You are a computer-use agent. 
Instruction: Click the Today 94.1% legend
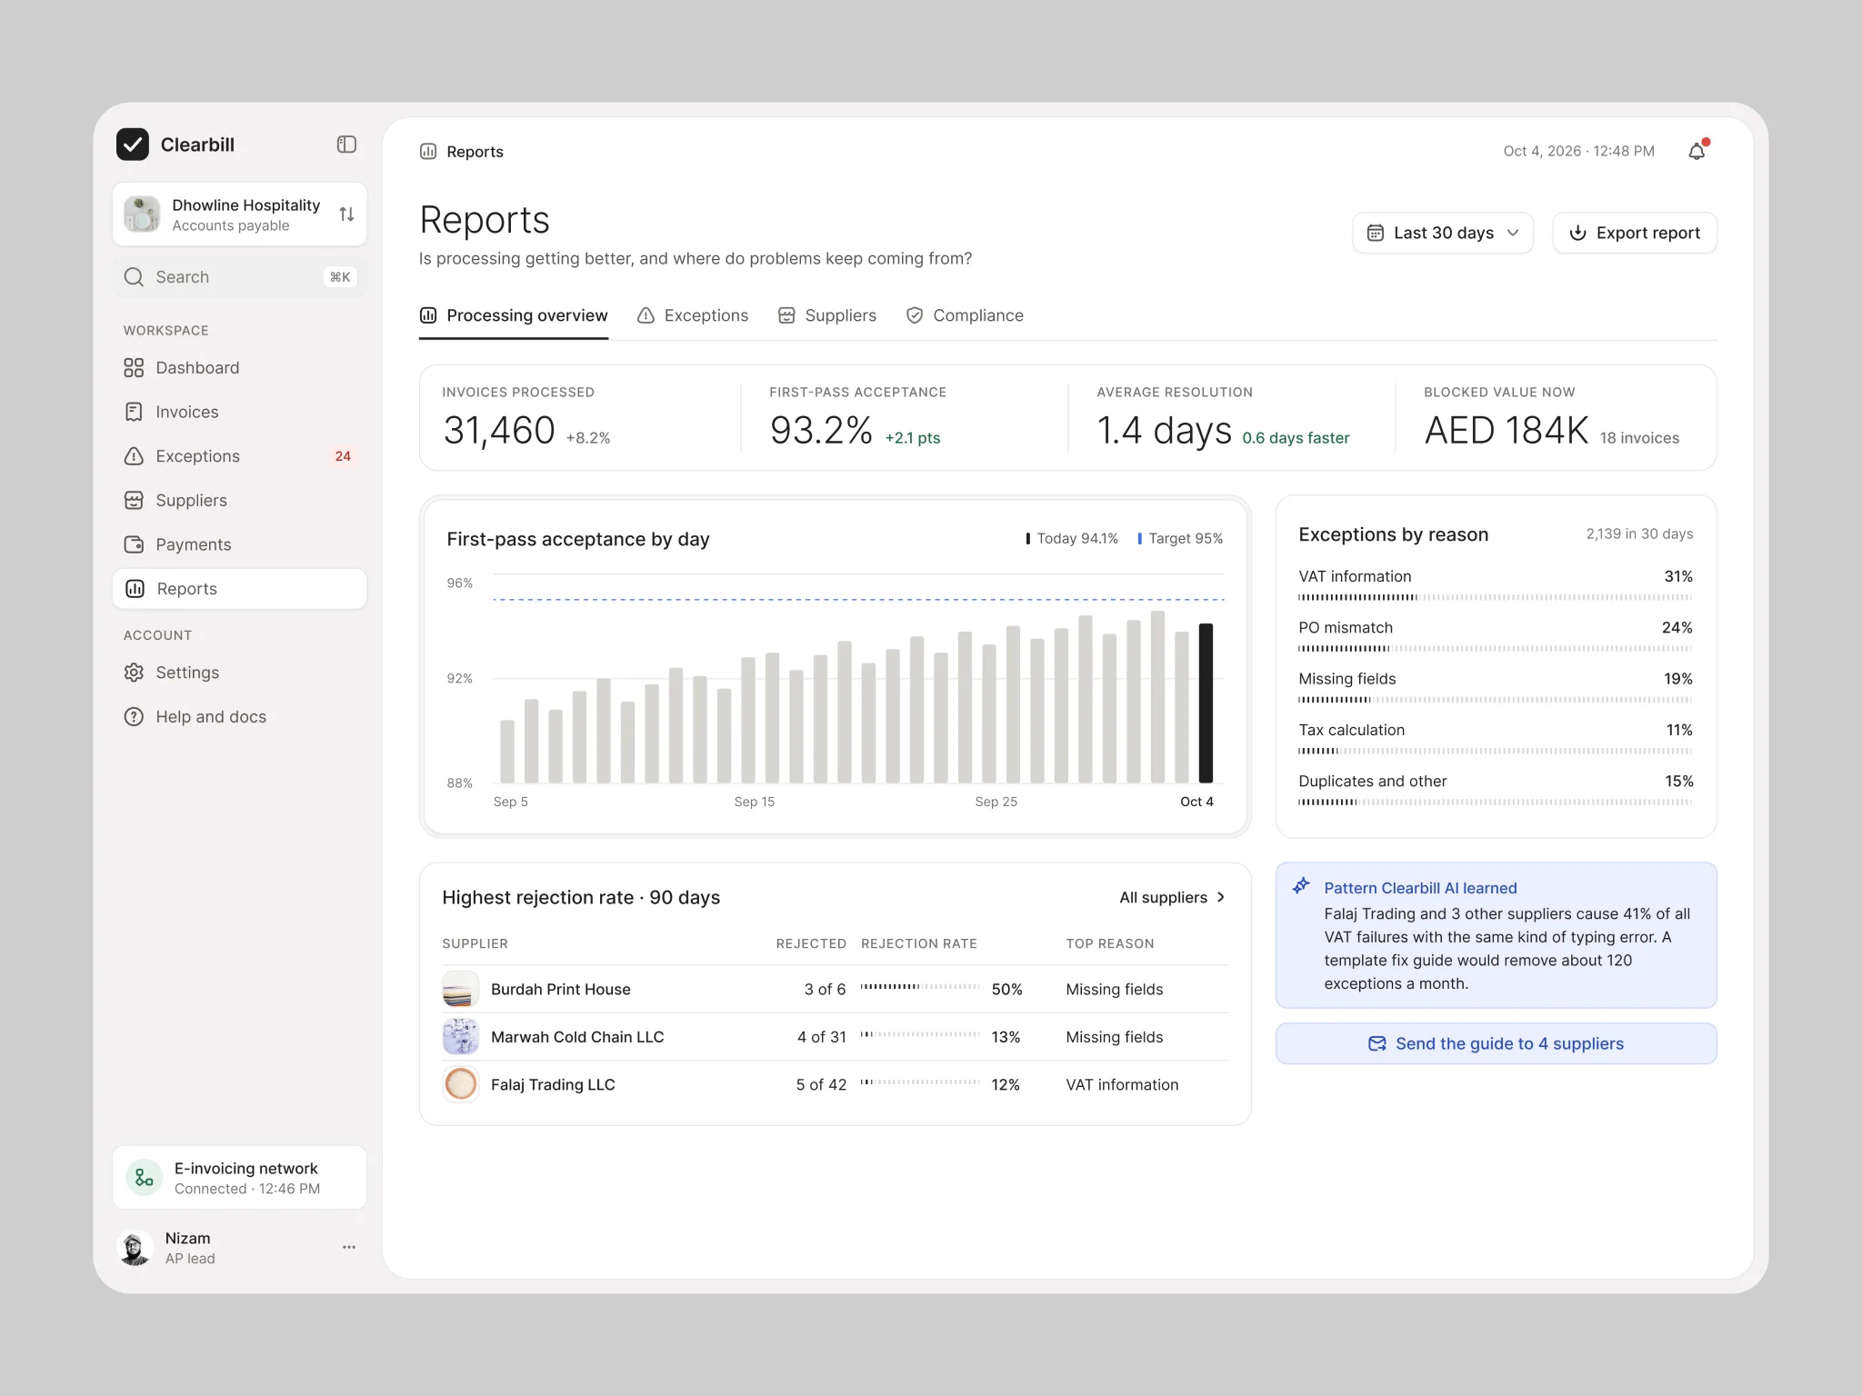click(1072, 539)
